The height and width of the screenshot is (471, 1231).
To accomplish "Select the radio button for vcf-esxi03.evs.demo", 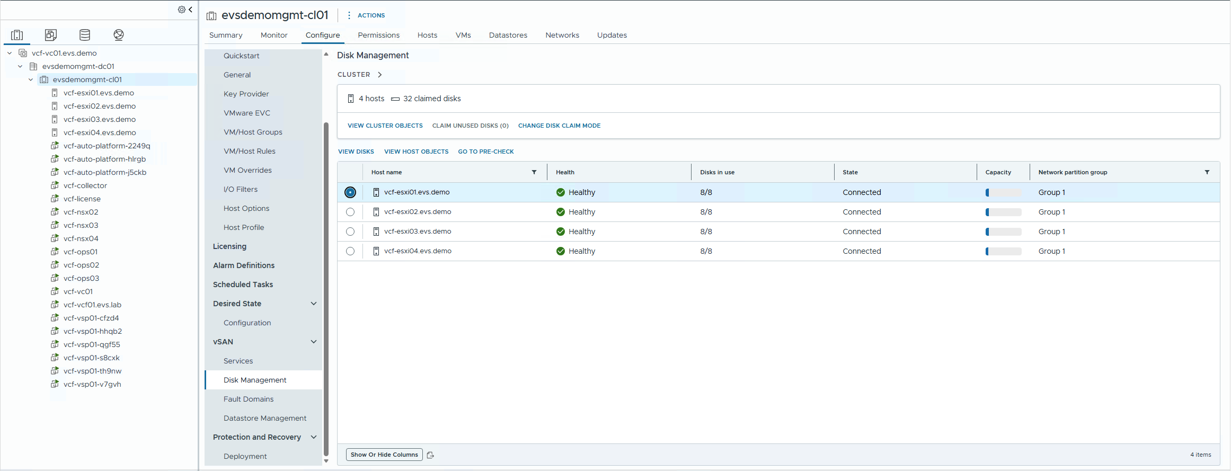I will pos(350,232).
